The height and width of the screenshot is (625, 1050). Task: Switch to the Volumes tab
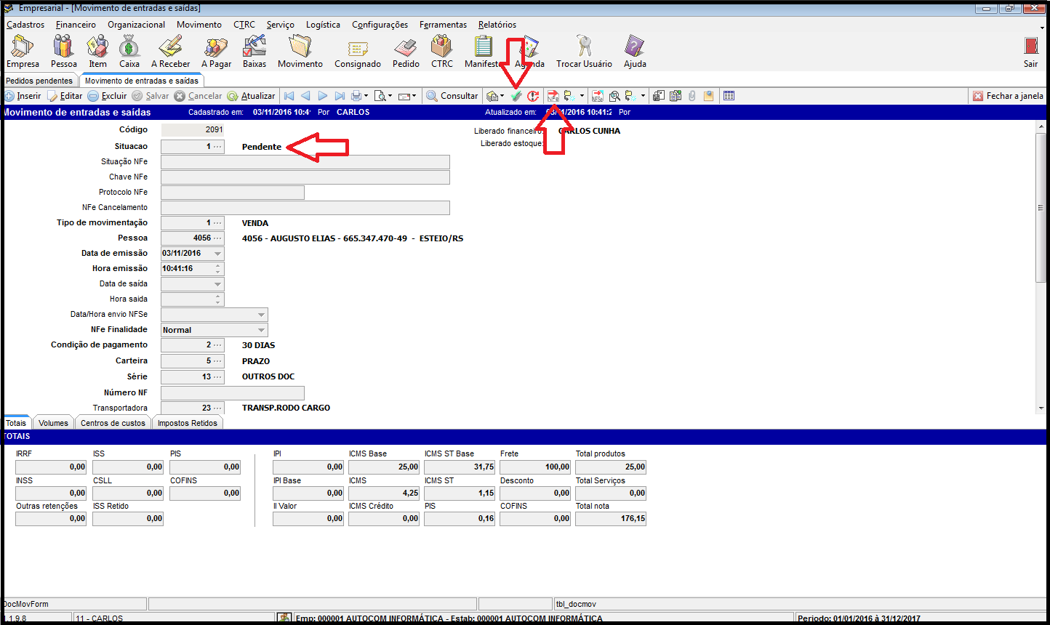click(x=53, y=423)
